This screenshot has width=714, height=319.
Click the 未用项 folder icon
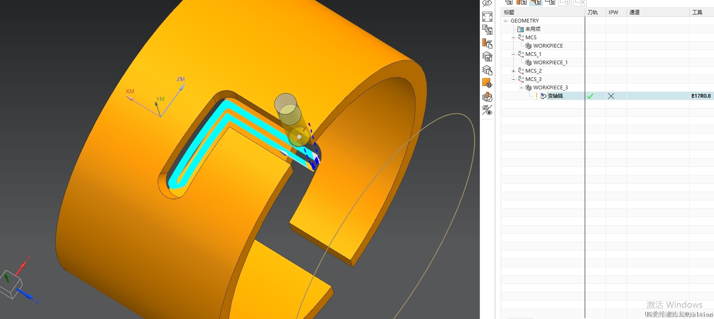[521, 29]
